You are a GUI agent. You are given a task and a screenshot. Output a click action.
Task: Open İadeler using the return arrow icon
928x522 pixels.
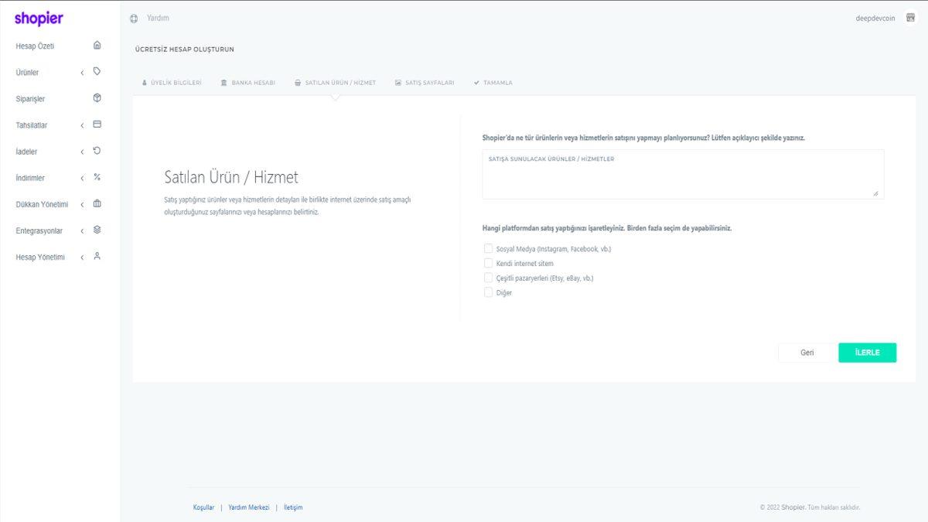(96, 151)
